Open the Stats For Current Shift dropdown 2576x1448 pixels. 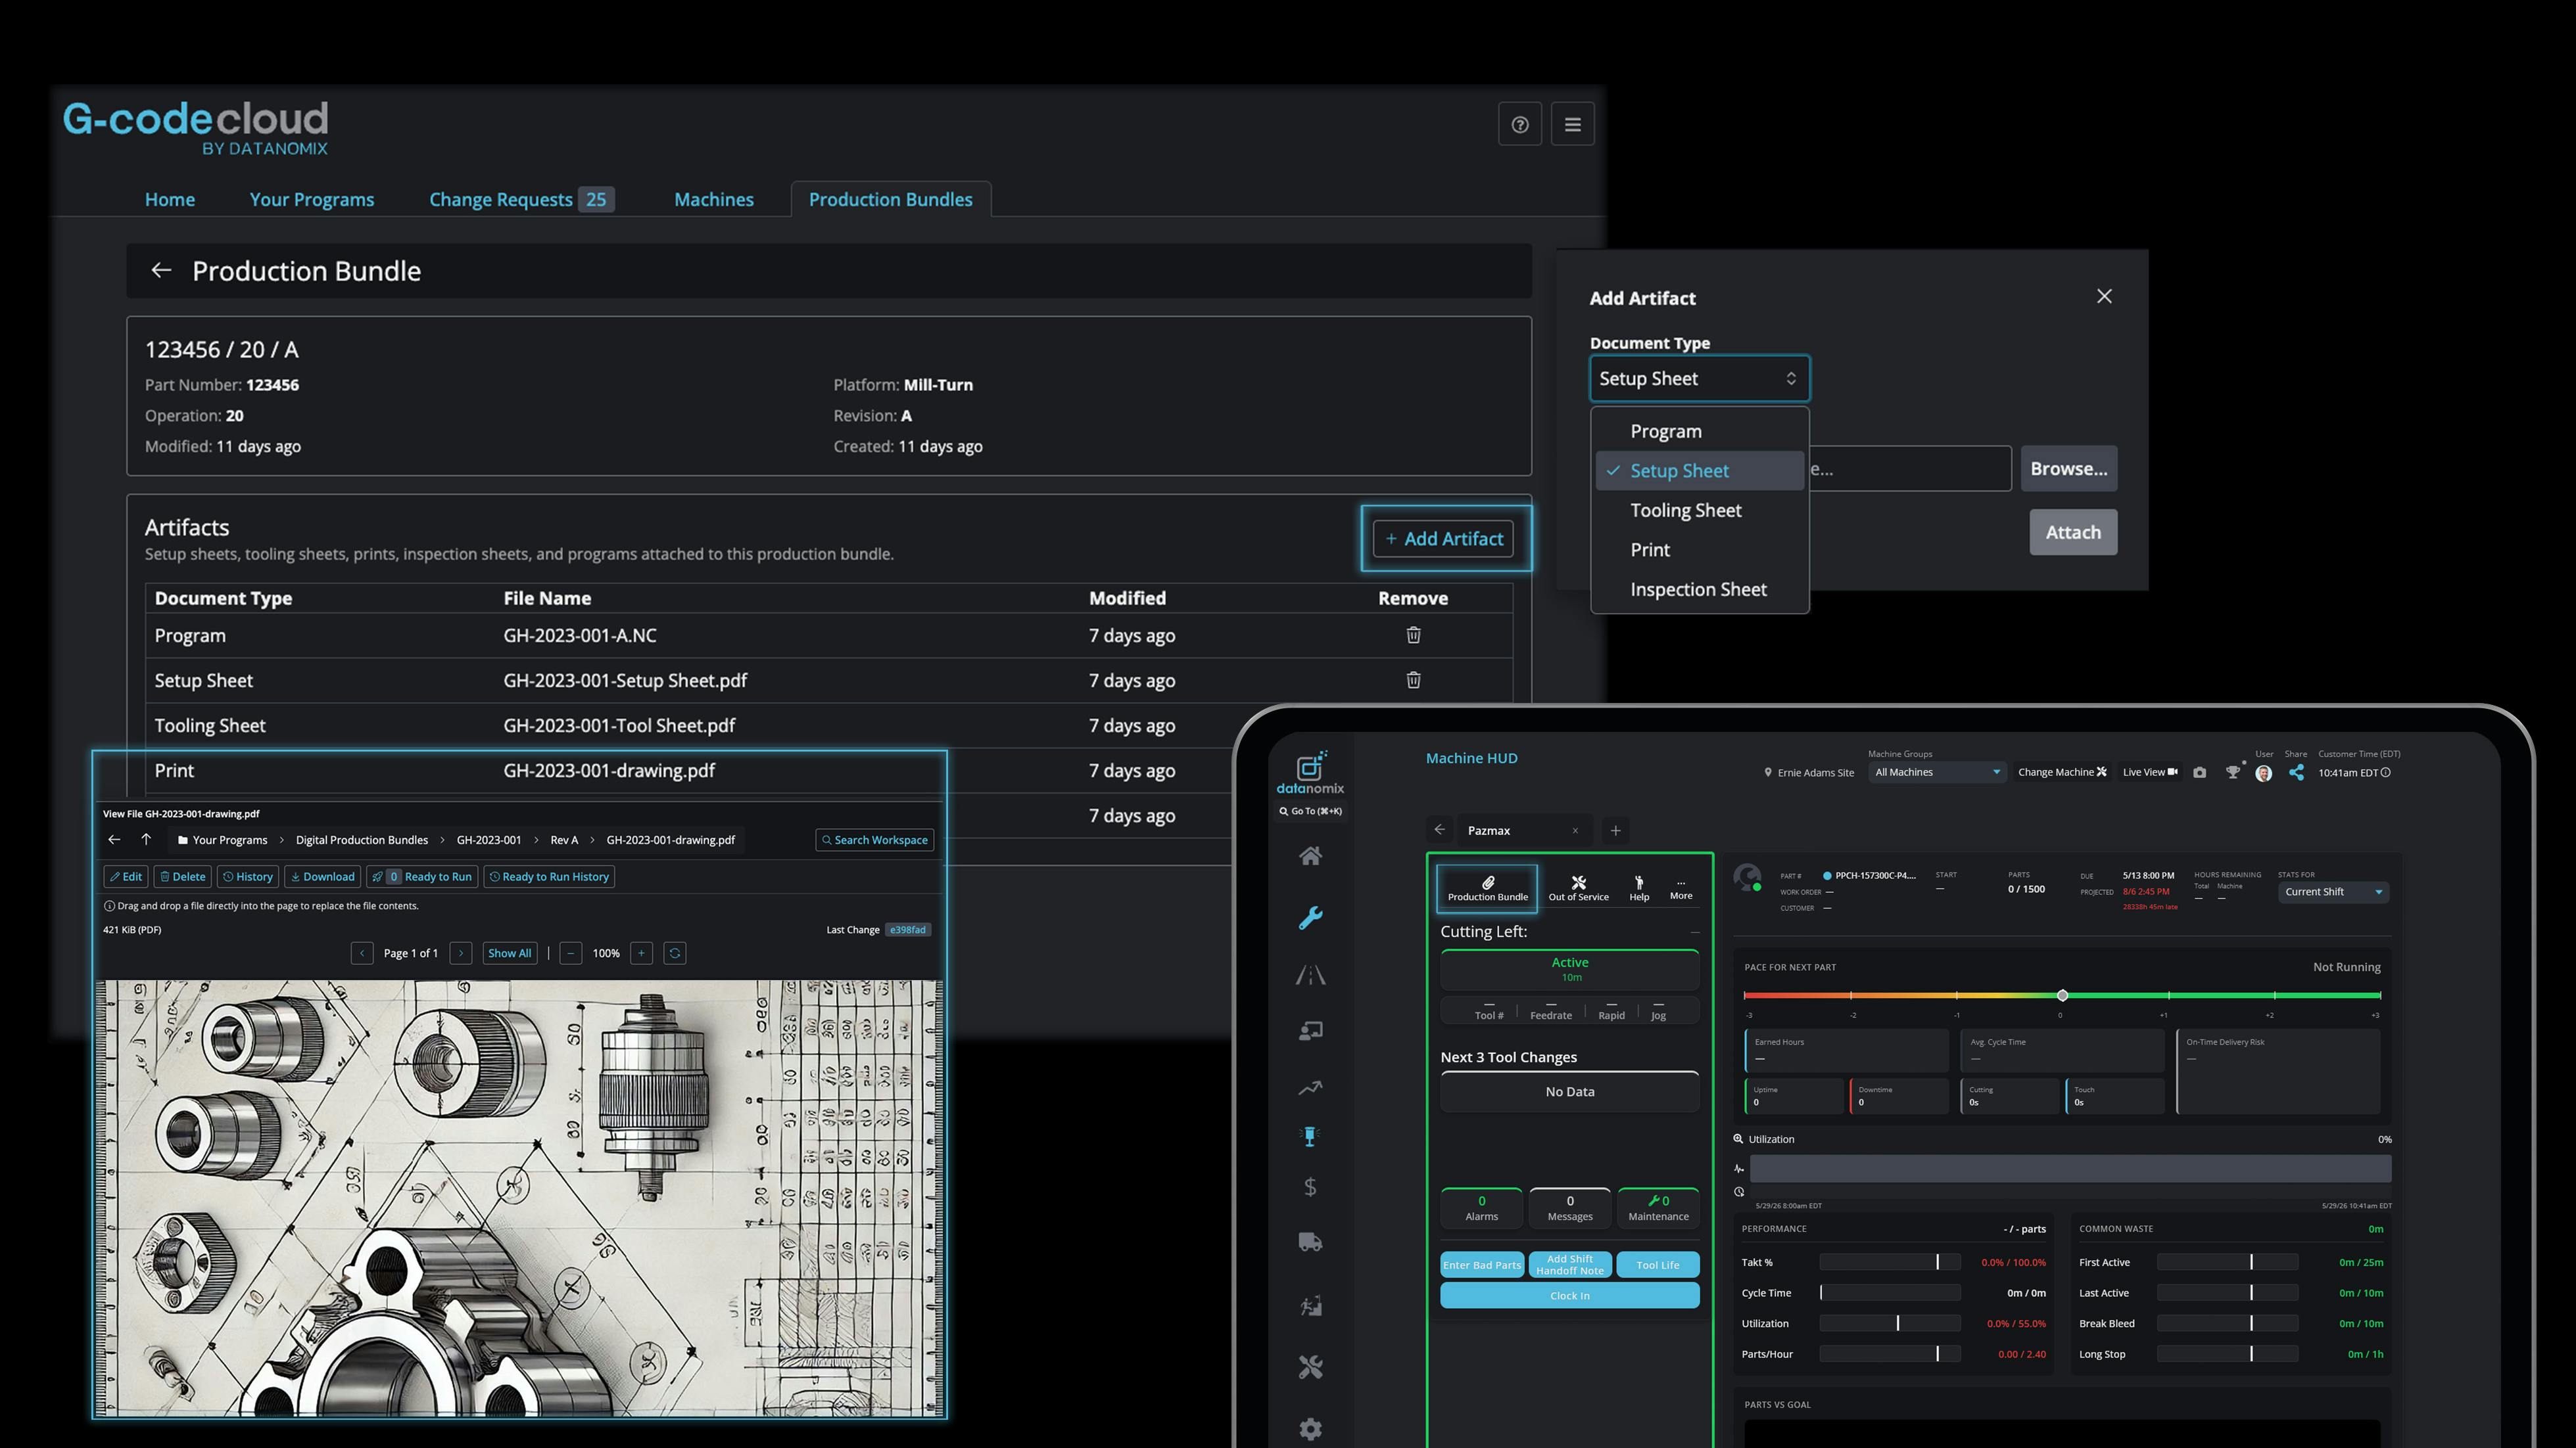(2334, 892)
